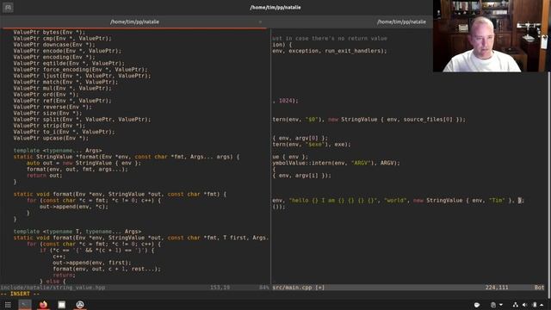The width and height of the screenshot is (551, 310).
Task: Click the ValuePtr mul declaration line
Action: tap(62, 88)
